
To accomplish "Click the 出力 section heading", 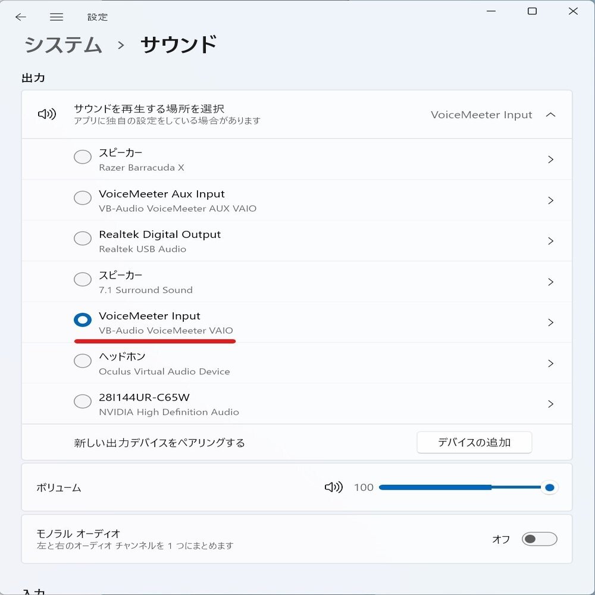I will (x=33, y=78).
